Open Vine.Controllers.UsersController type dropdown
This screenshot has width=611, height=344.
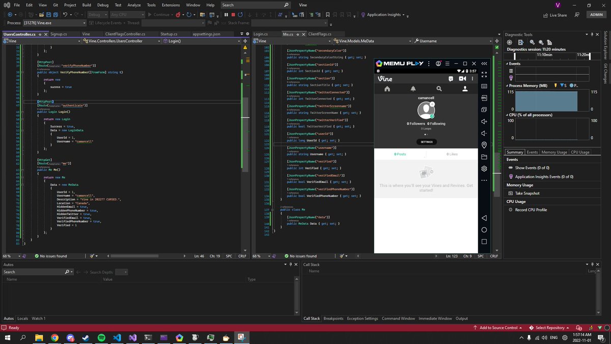[121, 41]
